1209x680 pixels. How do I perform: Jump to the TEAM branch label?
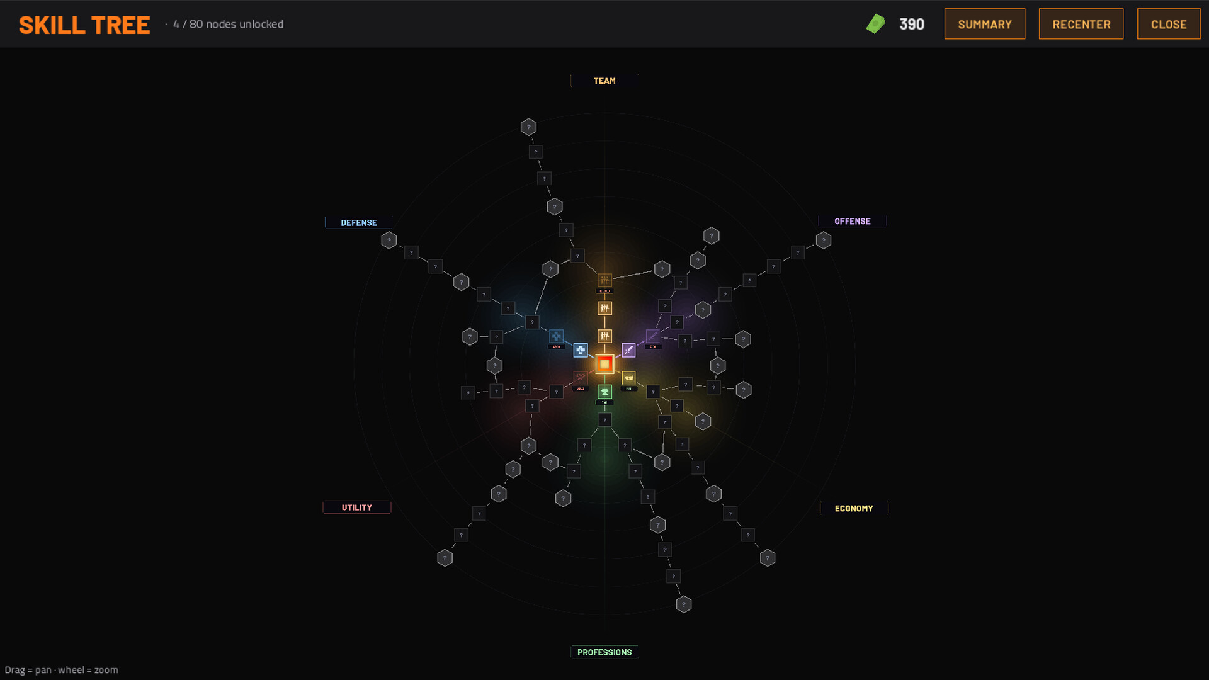[x=604, y=81]
